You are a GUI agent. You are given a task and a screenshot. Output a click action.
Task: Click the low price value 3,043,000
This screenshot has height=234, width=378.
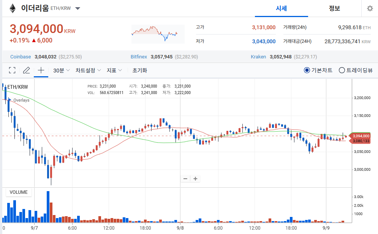point(264,41)
